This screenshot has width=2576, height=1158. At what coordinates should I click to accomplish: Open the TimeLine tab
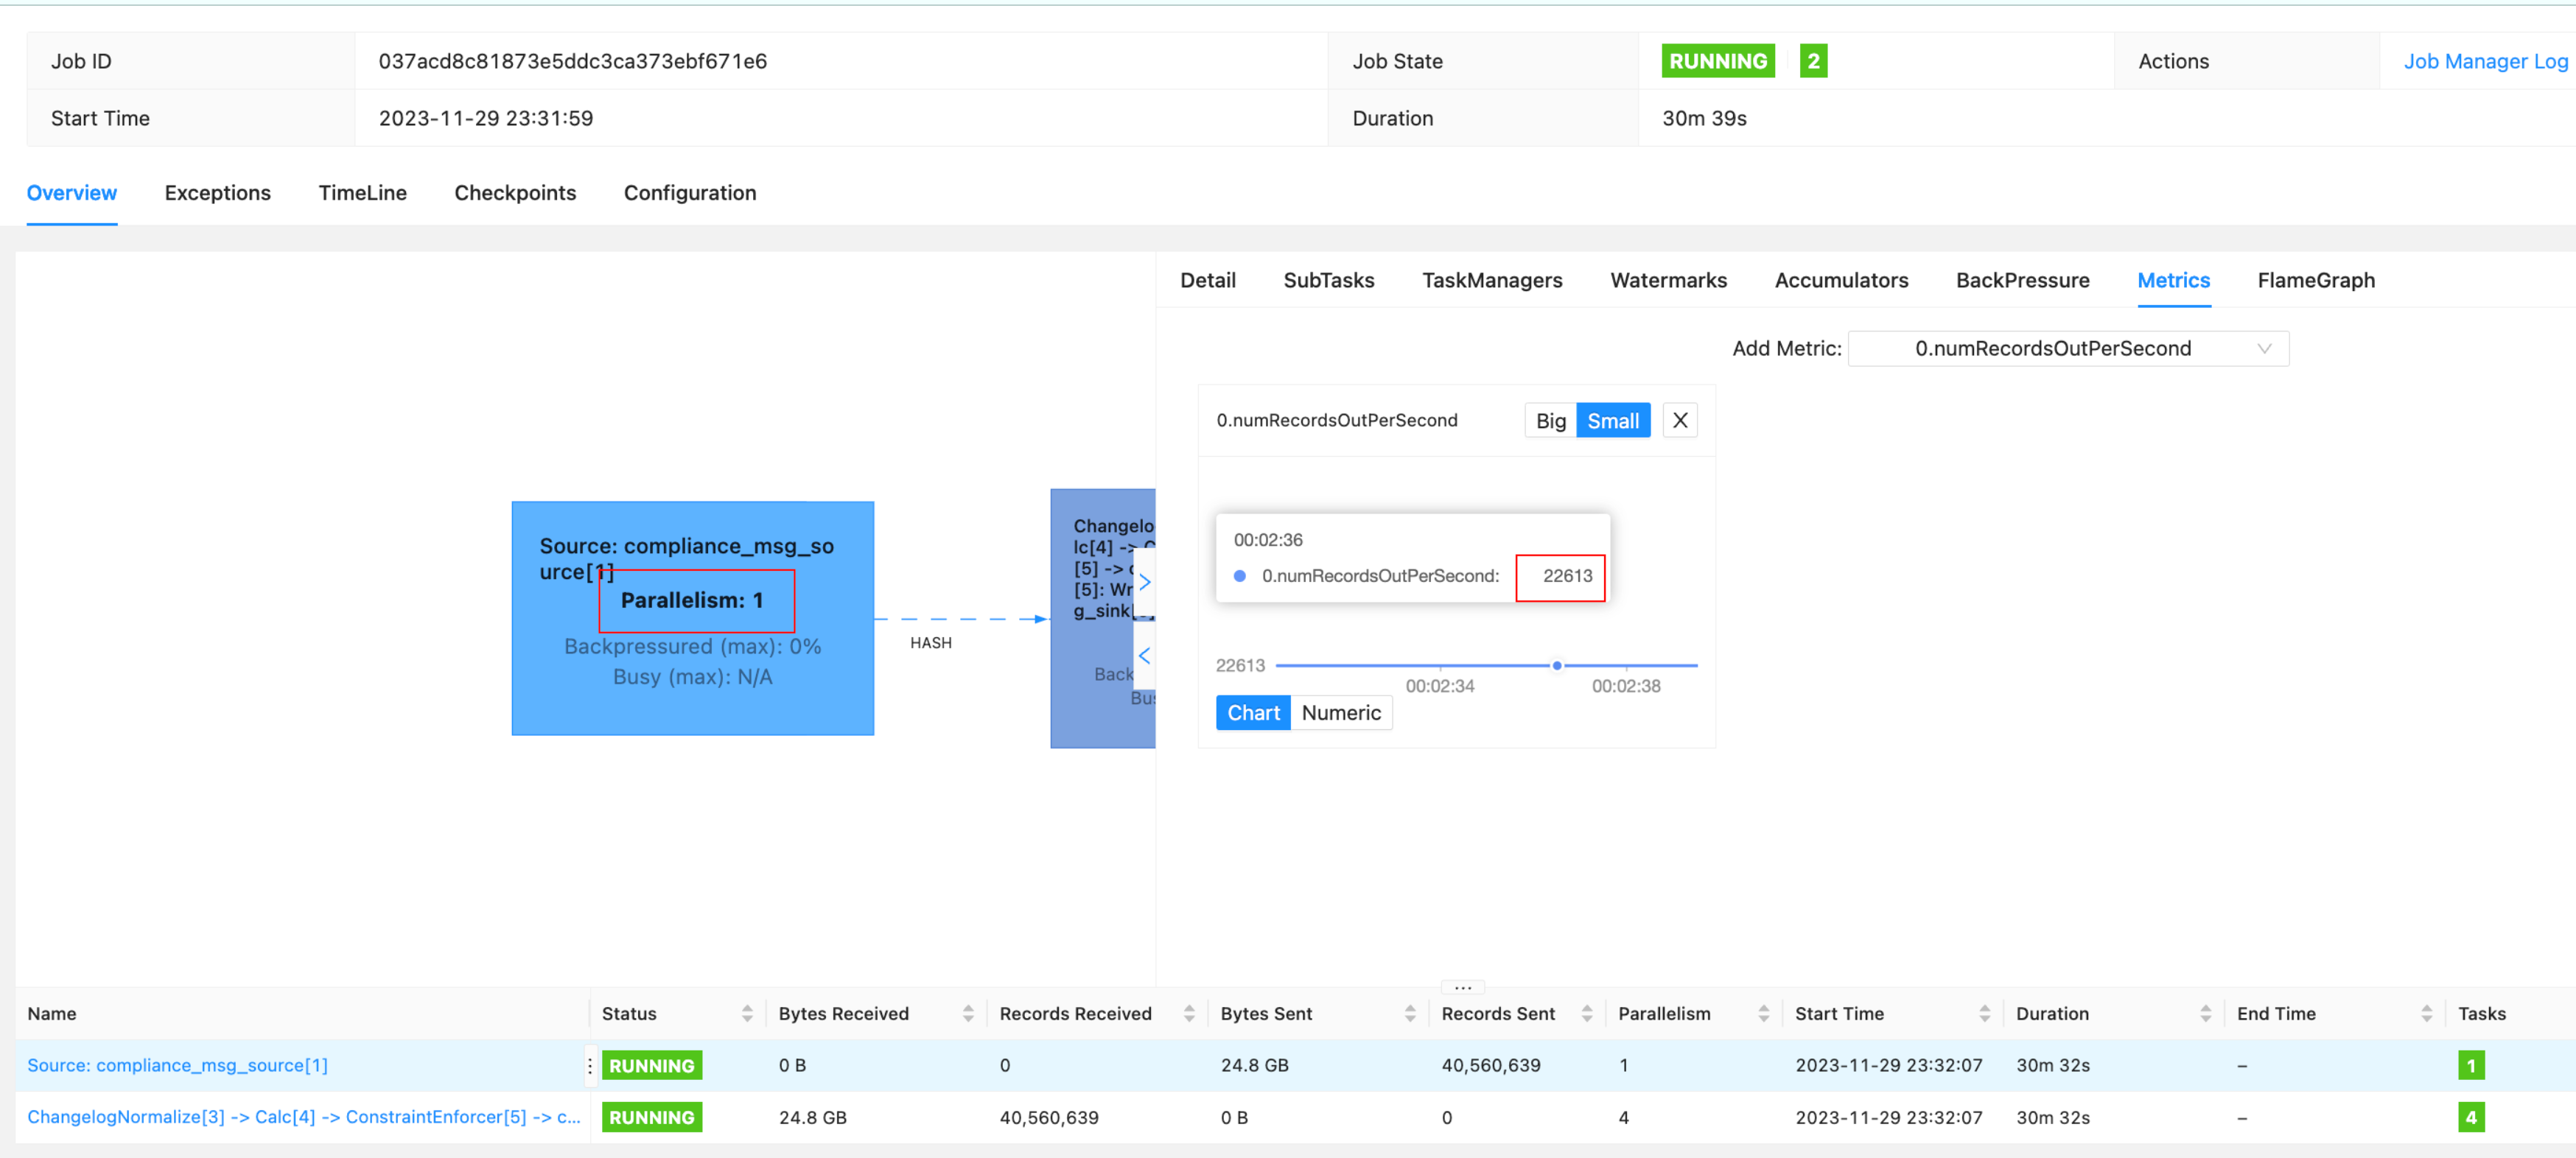click(362, 193)
